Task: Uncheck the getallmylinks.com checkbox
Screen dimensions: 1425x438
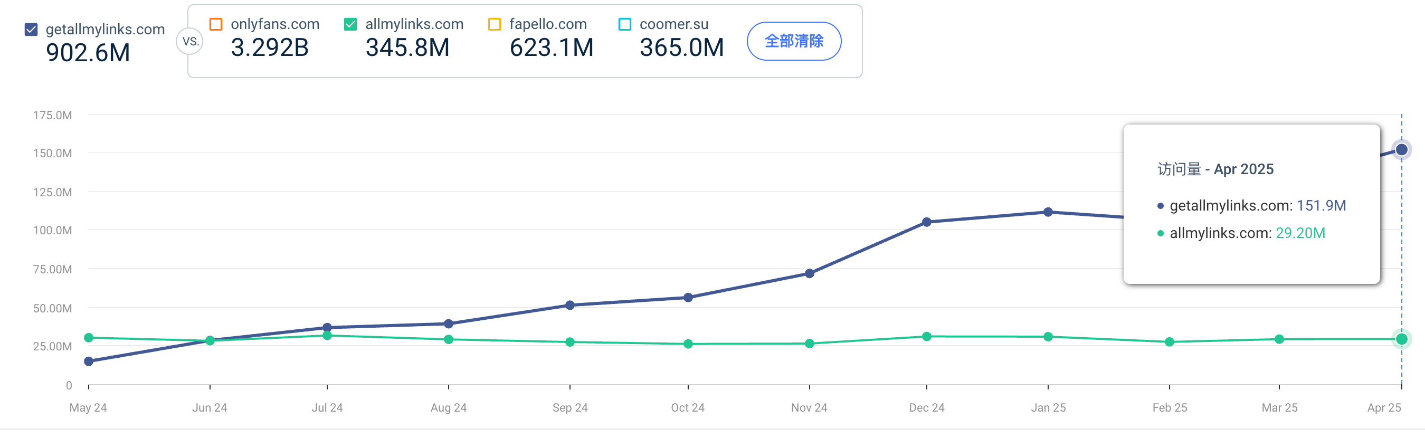Action: point(32,30)
